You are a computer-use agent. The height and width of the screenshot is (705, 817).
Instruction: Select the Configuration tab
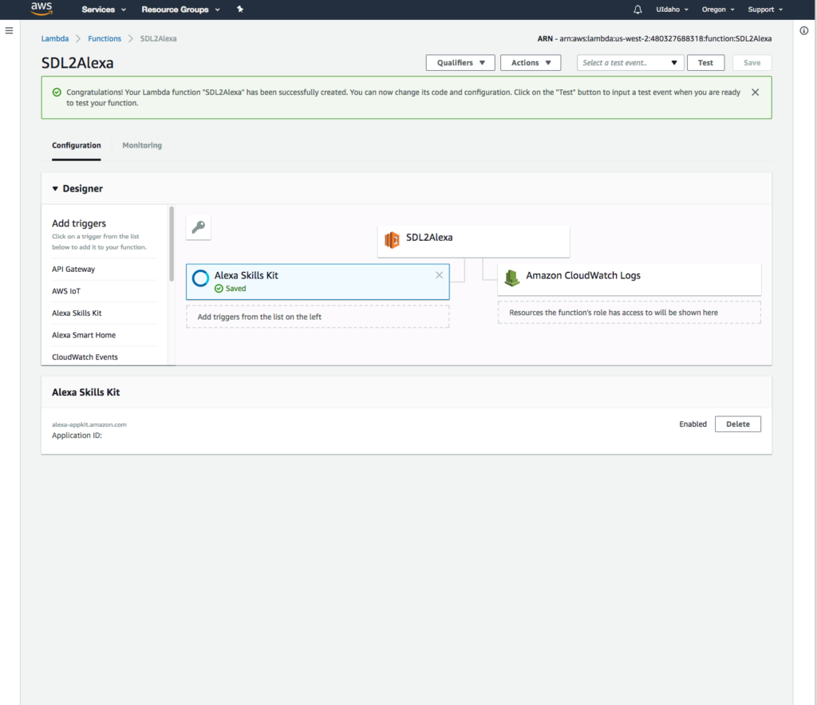point(76,145)
